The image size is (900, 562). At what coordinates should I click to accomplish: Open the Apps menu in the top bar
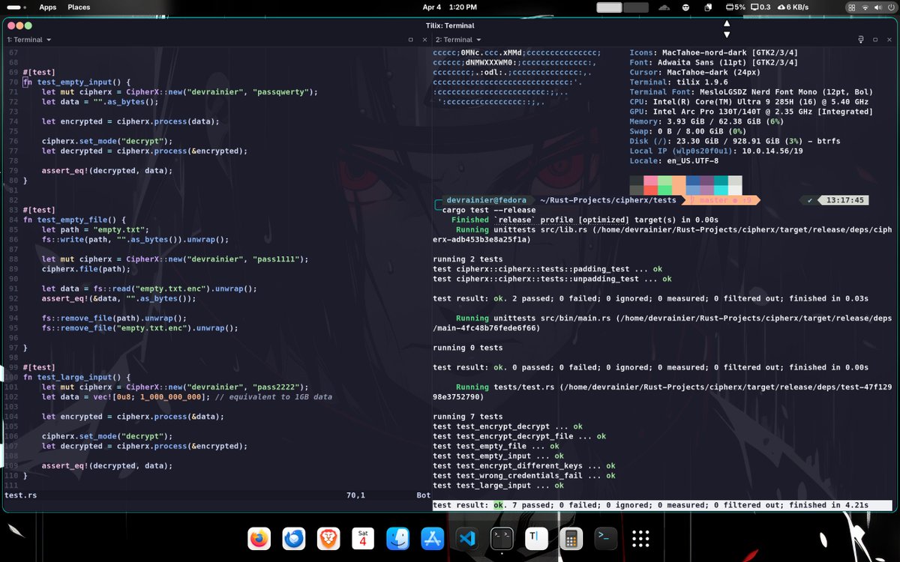47,7
